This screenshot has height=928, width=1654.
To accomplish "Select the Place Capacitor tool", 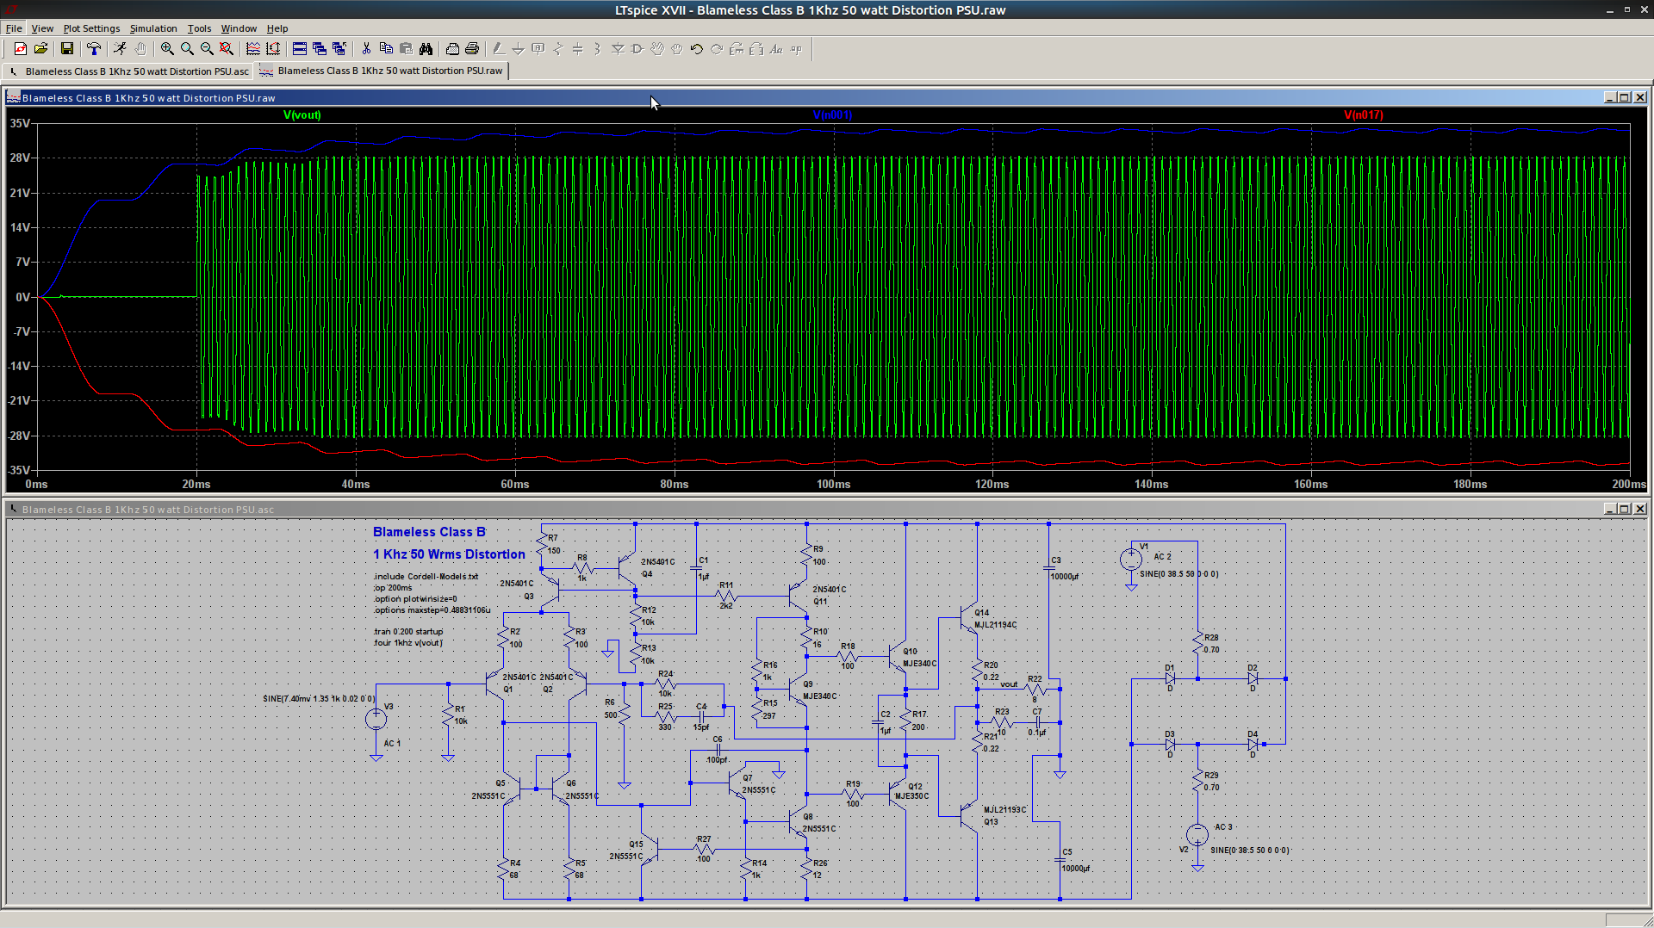I will pyautogui.click(x=578, y=49).
